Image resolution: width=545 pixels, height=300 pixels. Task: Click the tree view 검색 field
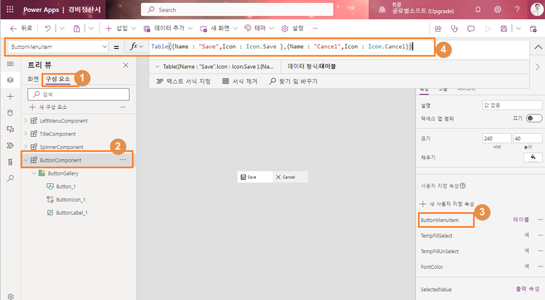click(x=78, y=94)
